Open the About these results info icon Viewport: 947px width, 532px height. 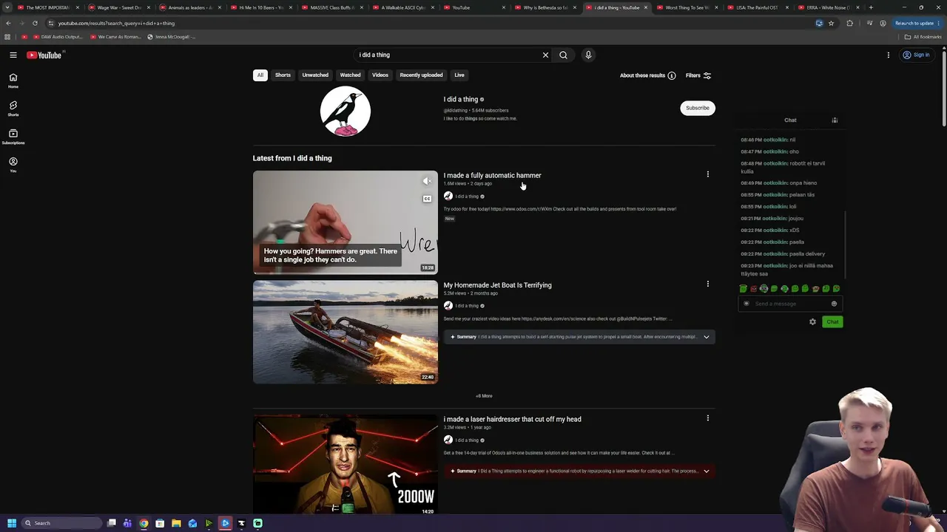[x=672, y=75]
